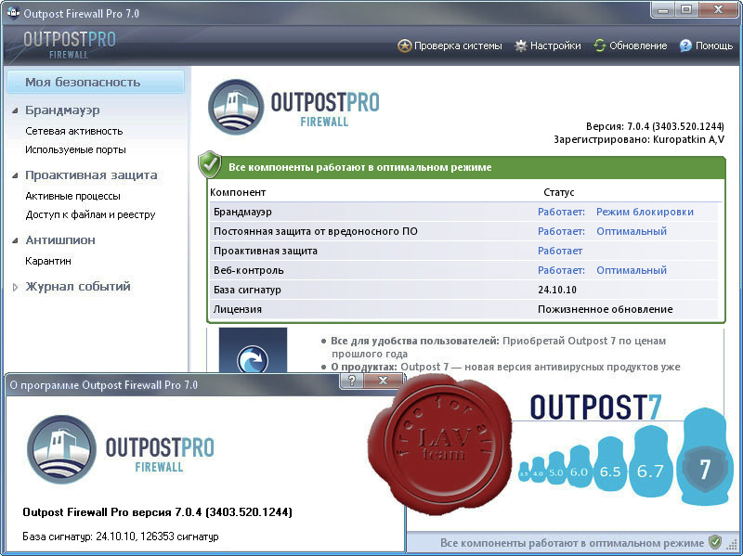Click the status bar shield icon
This screenshot has height=556, width=743.
pyautogui.click(x=715, y=542)
